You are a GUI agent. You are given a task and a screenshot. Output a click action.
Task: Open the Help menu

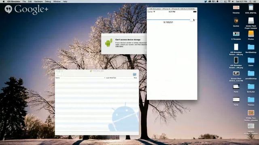(x=65, y=1)
